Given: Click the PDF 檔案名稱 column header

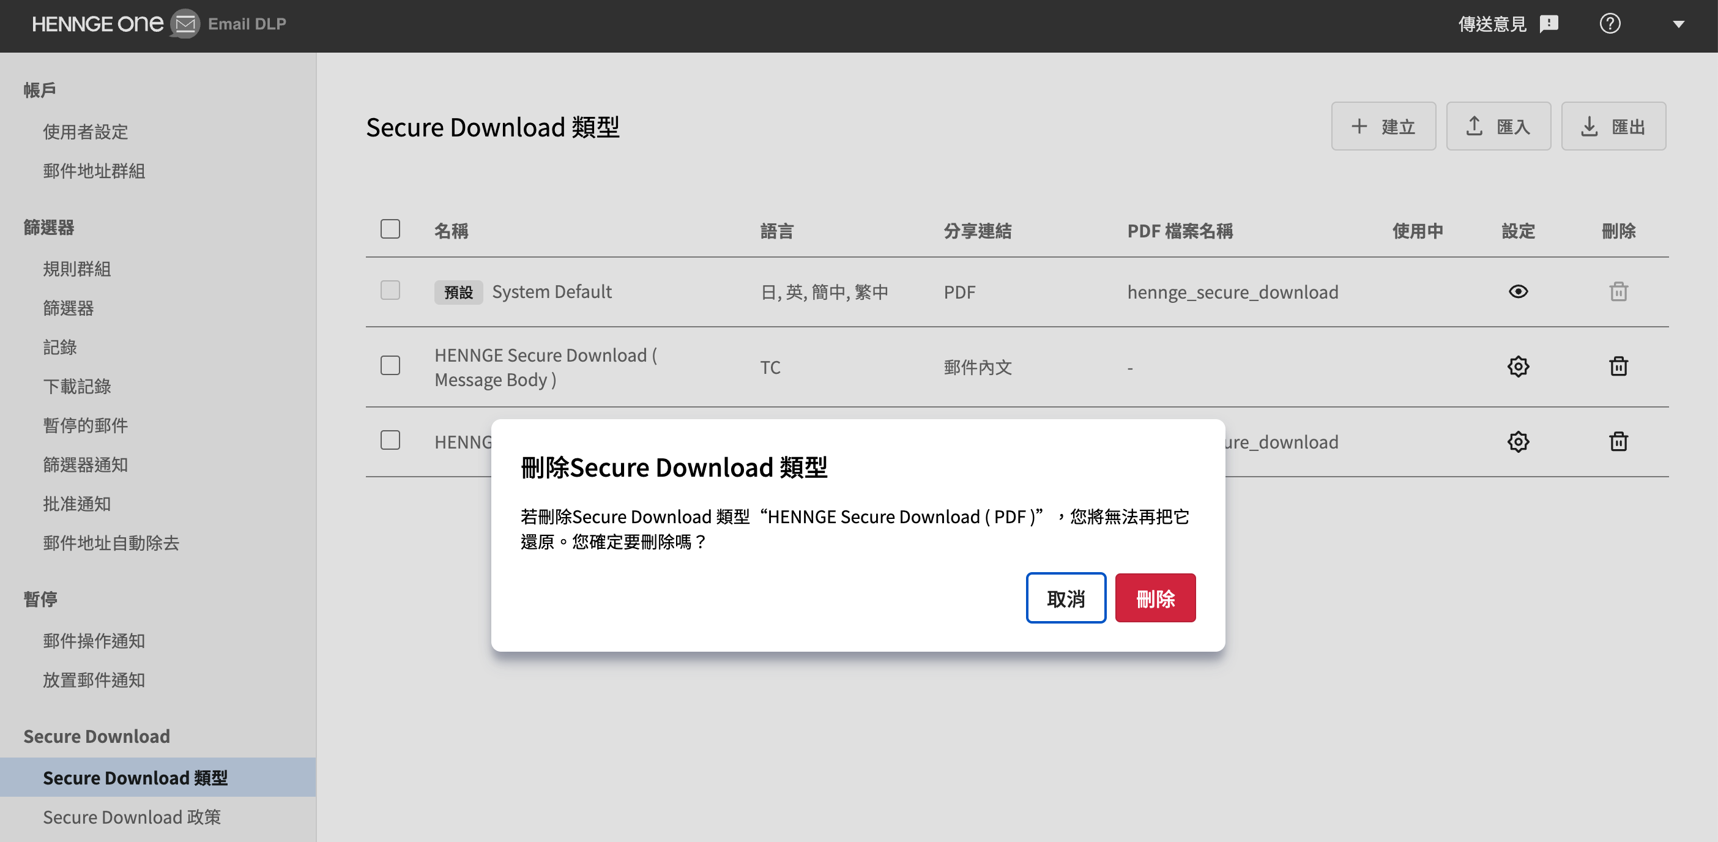Looking at the screenshot, I should pyautogui.click(x=1180, y=231).
